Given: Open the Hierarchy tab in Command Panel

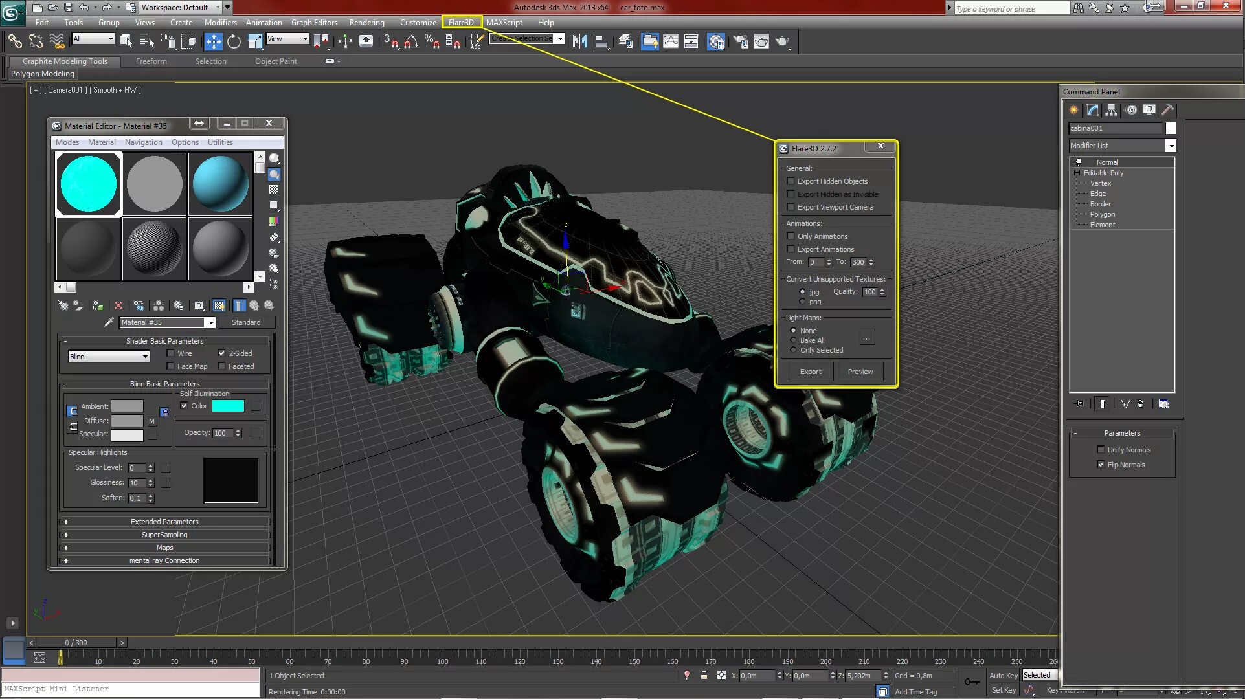Looking at the screenshot, I should click(x=1111, y=110).
